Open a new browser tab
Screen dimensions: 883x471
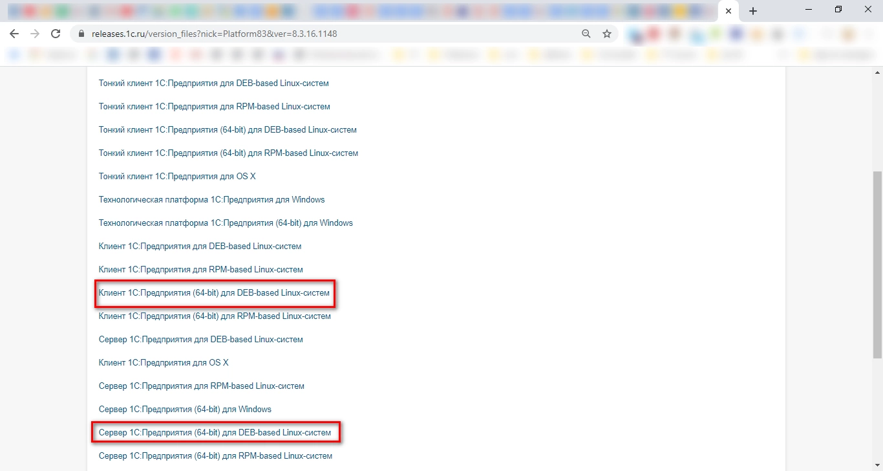pos(753,11)
